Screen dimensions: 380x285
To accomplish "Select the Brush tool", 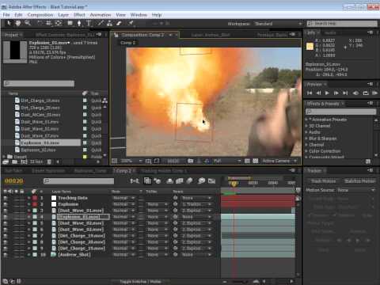I will pyautogui.click(x=101, y=23).
